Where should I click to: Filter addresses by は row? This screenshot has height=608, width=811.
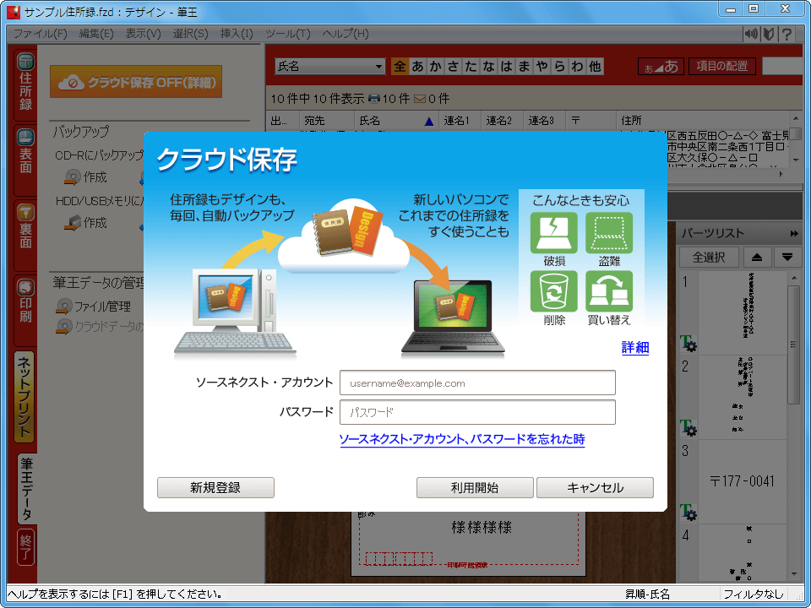(506, 66)
